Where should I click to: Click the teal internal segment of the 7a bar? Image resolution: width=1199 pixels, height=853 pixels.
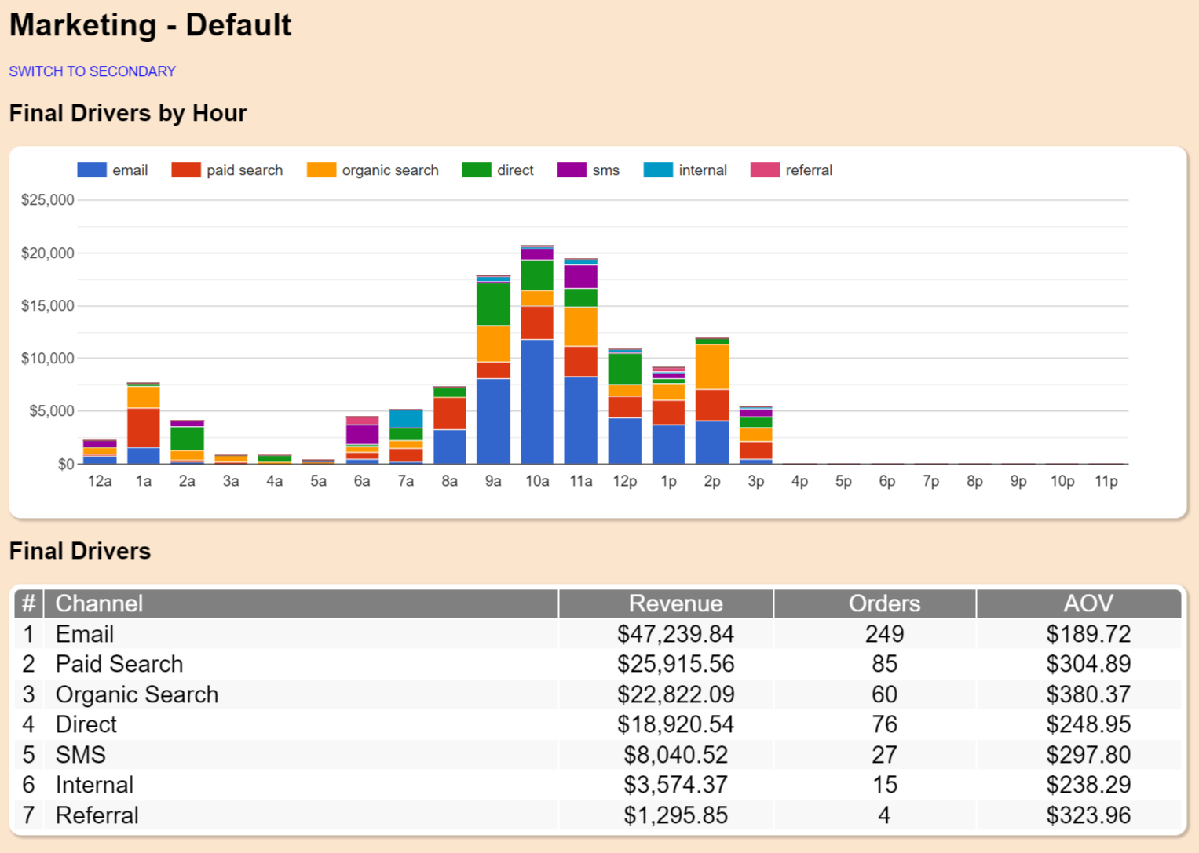click(x=406, y=419)
